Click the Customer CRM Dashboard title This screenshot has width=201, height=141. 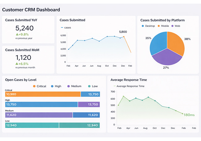coord(31,10)
